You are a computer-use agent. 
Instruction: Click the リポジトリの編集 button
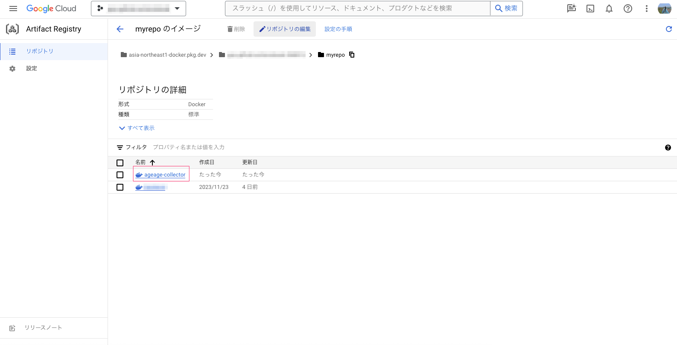[285, 29]
